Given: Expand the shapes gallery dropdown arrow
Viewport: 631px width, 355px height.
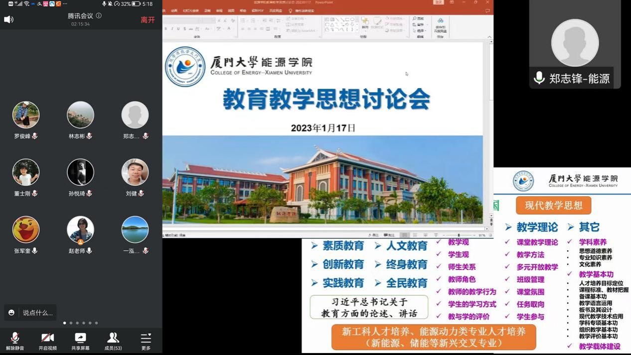Looking at the screenshot, I should (357, 30).
